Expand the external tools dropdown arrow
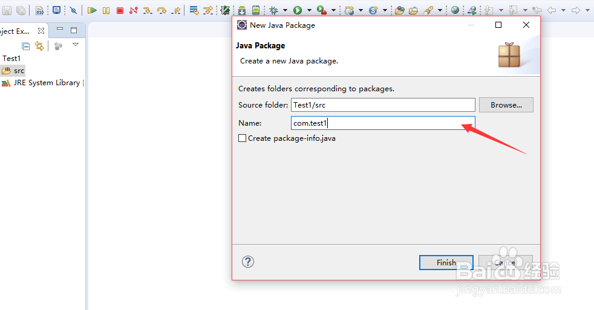Screen dimensions: 594x310 click(333, 11)
